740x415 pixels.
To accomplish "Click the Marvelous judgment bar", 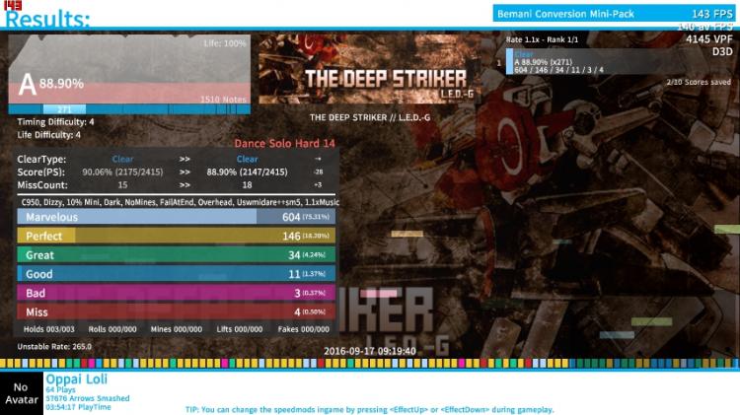I will 176,217.
